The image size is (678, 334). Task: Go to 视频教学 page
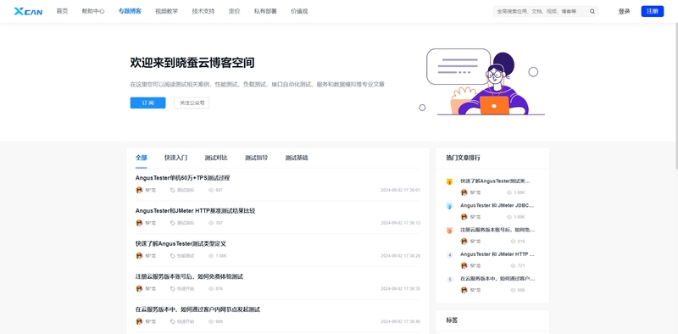166,11
